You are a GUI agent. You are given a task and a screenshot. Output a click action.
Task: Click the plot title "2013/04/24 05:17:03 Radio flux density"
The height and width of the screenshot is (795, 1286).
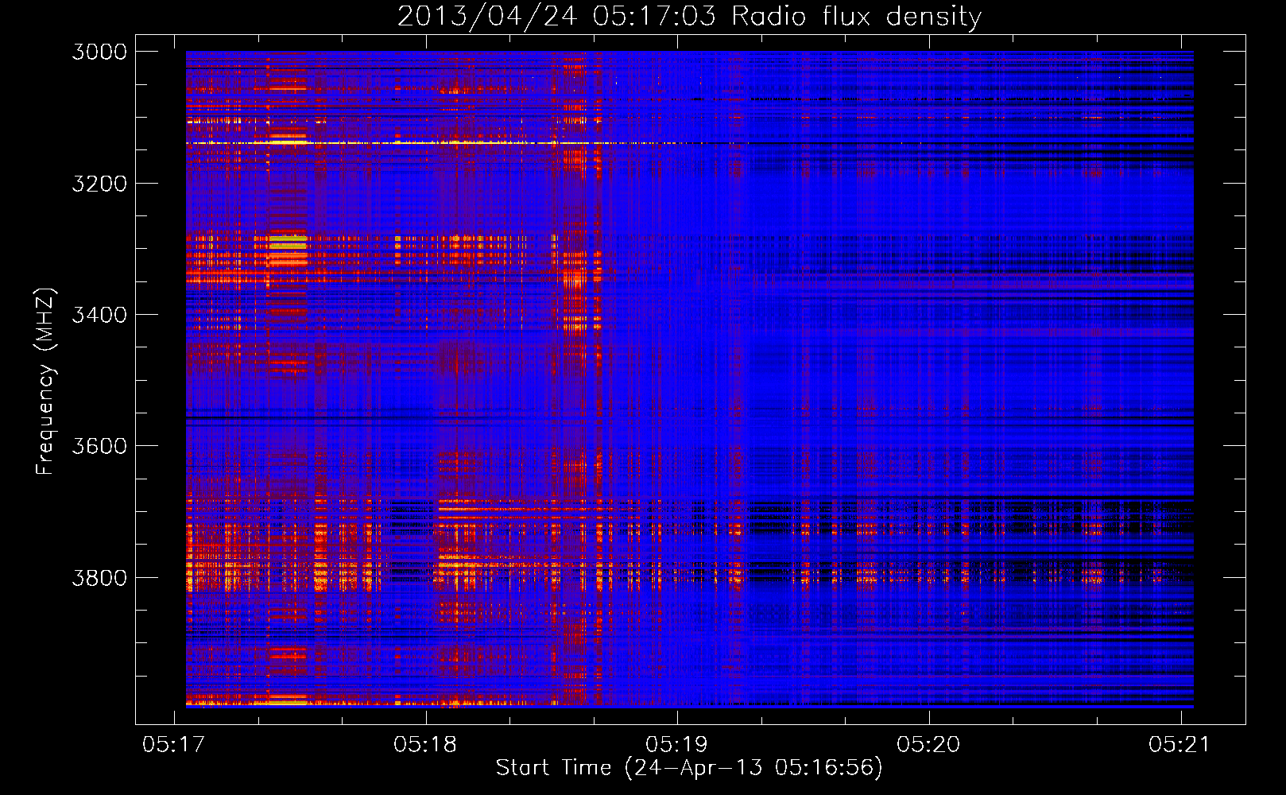689,17
